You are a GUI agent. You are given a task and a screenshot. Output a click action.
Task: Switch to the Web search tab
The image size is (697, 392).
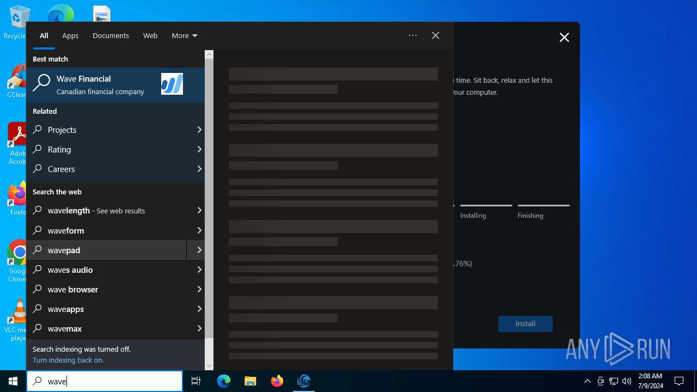pyautogui.click(x=150, y=35)
